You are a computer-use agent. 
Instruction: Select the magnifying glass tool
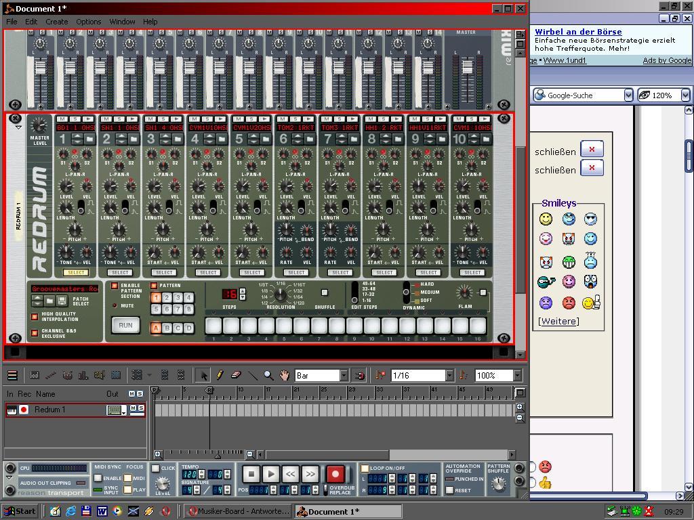tap(268, 375)
